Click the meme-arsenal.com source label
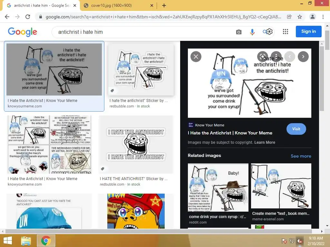Screen dimensions: 330x247 pos(268,219)
